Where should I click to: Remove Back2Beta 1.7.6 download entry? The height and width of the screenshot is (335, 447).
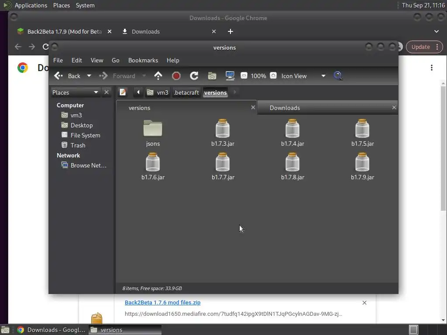click(364, 303)
